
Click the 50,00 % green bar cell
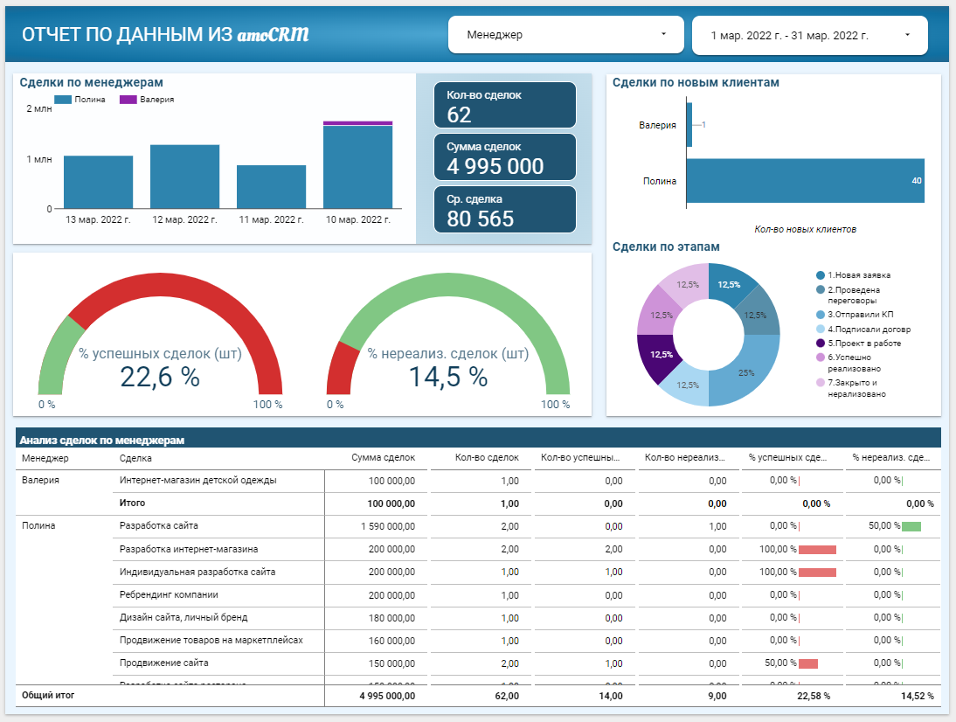[x=895, y=525]
